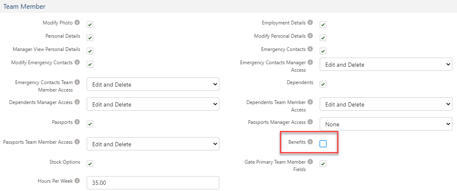The image size is (457, 191).
Task: Enable the Benefits checkbox
Action: click(323, 144)
